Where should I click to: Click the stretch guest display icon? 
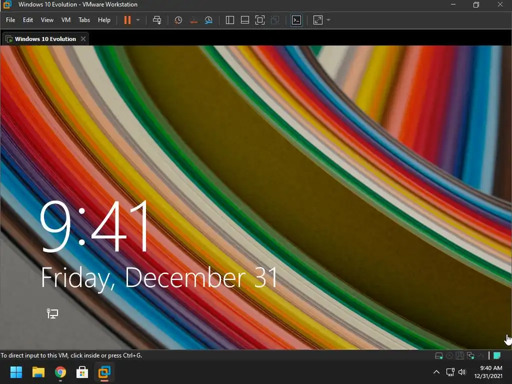[x=318, y=20]
